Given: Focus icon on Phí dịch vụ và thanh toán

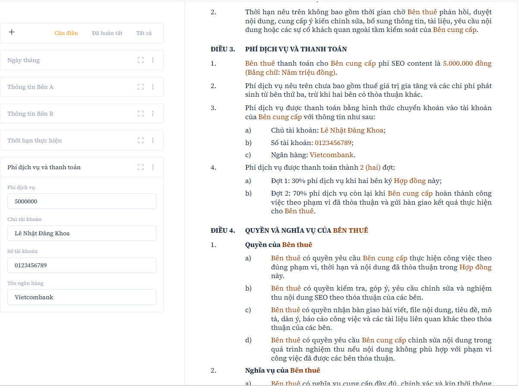Looking at the screenshot, I should (x=141, y=167).
